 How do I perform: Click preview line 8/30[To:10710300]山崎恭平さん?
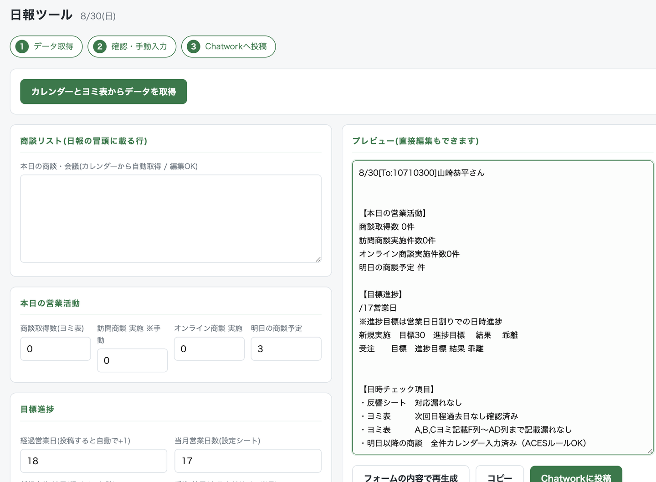(x=422, y=173)
